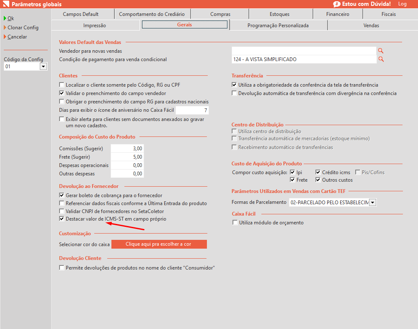Click the Comissões (Sugerir) value field

click(x=127, y=148)
